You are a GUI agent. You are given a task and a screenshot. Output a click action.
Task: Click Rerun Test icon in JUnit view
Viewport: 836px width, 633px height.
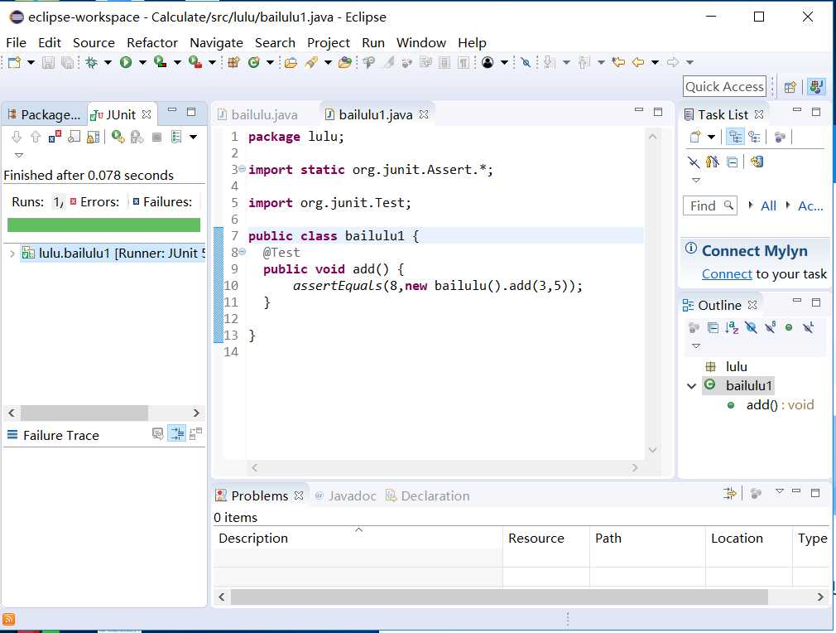[x=118, y=138]
